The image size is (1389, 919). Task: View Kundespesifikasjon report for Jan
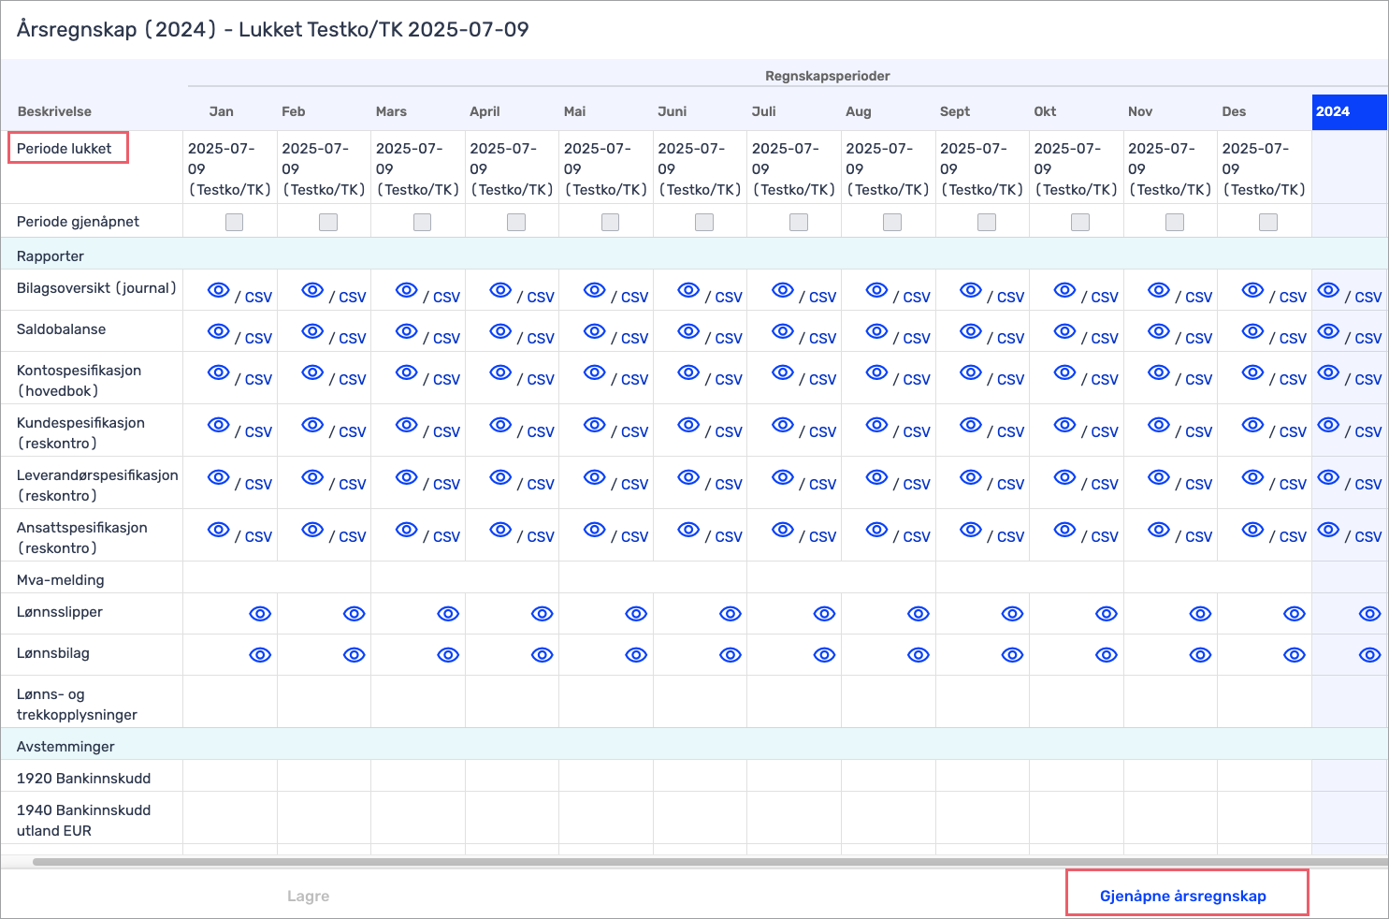[x=218, y=425]
